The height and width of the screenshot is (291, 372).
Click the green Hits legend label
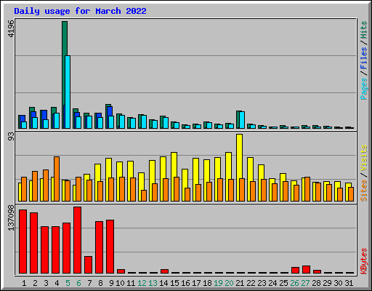[x=363, y=30]
